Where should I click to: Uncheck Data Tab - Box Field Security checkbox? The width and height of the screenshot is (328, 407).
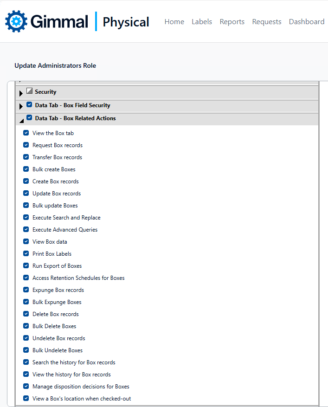pos(29,104)
